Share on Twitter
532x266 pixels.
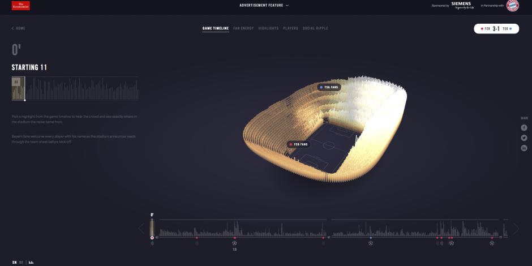click(524, 138)
